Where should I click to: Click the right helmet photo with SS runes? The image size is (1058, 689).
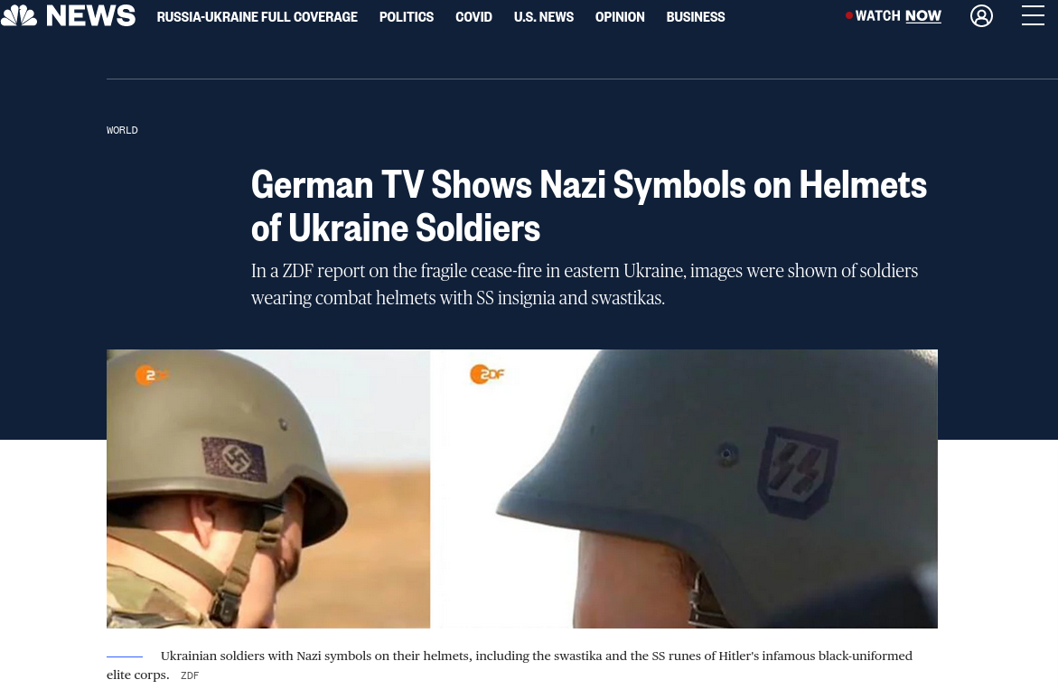pyautogui.click(x=688, y=489)
